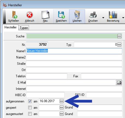Expand the Drucken dropdown arrow
This screenshot has height=118, width=125.
tap(103, 18)
